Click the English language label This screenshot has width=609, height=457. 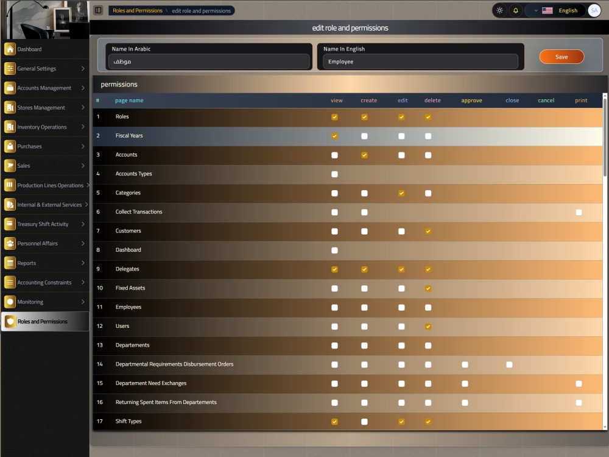(568, 10)
